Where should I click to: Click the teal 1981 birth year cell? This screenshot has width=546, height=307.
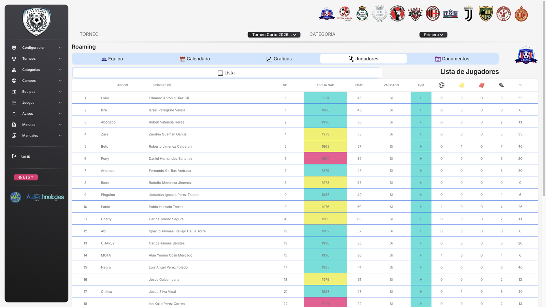[326, 98]
